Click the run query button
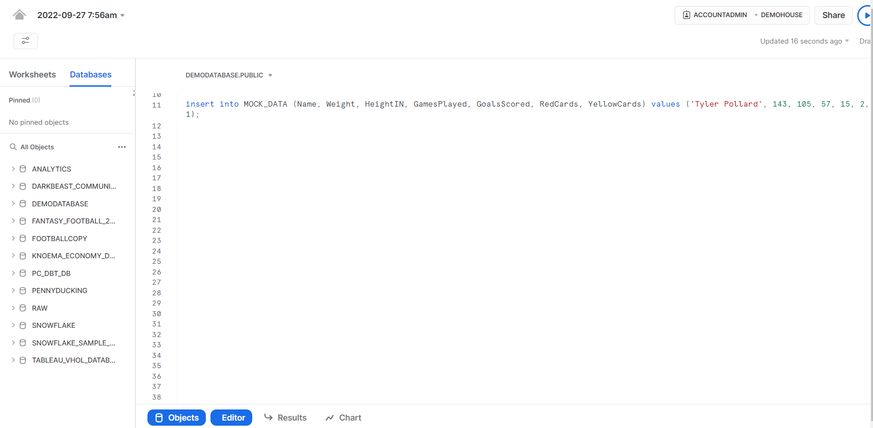 867,15
